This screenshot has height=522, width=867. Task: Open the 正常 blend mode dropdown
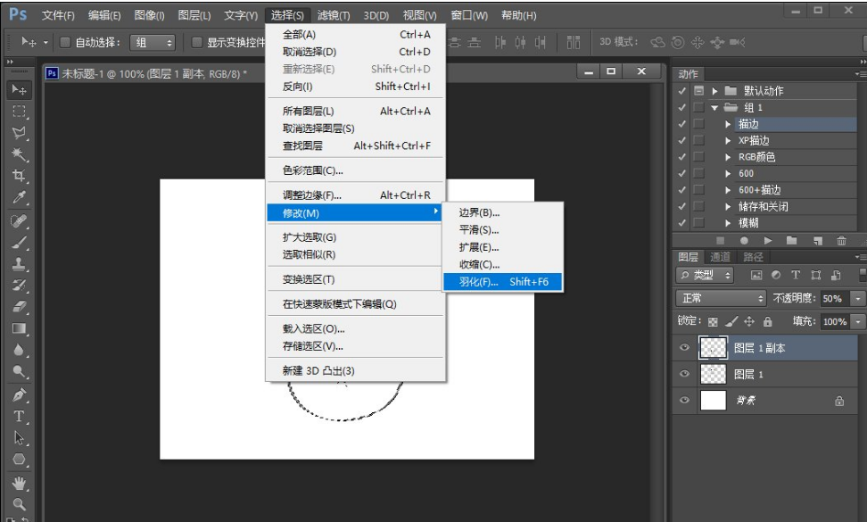pos(721,298)
